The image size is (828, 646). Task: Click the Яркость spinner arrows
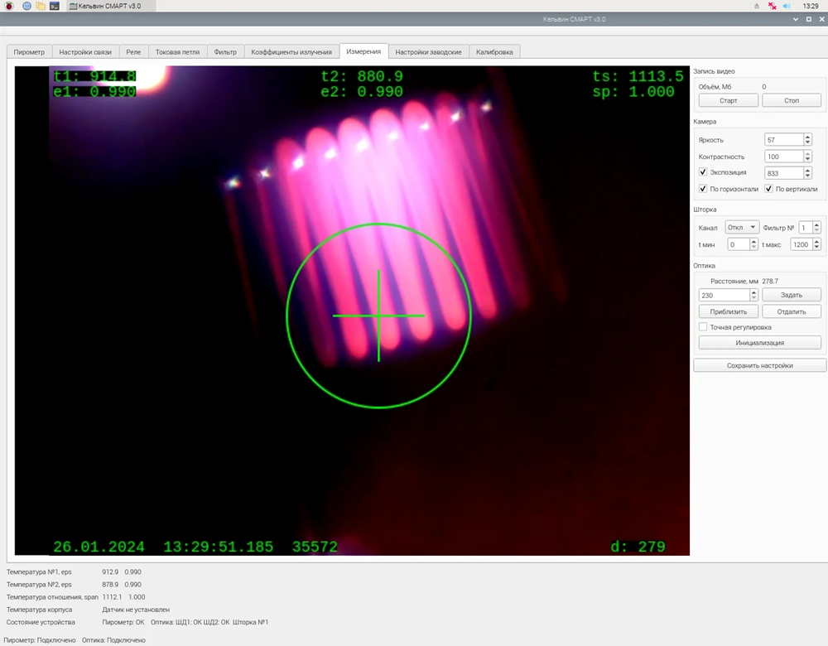808,140
